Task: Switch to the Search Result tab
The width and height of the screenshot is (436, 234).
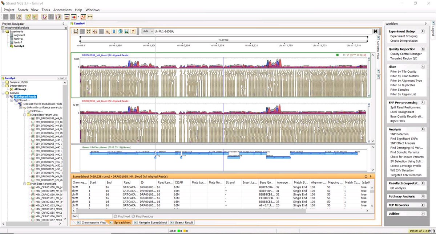Action: click(181, 222)
